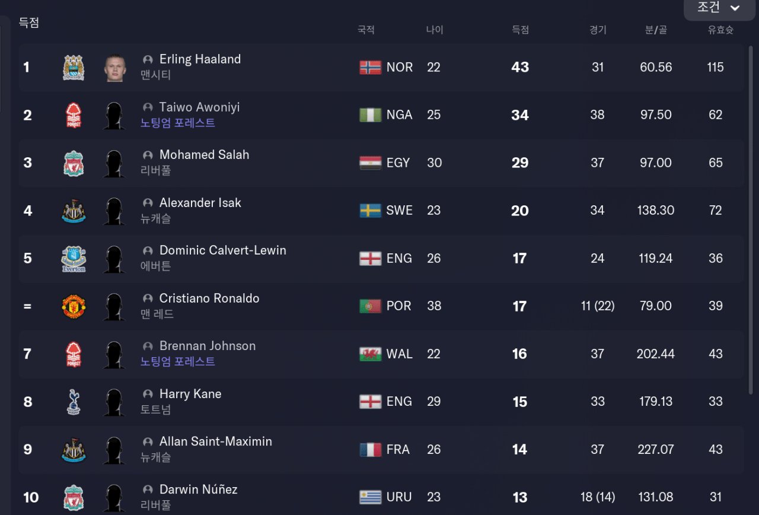Click the vertical scrollbar on right edge
The height and width of the screenshot is (515, 759).
pyautogui.click(x=751, y=220)
